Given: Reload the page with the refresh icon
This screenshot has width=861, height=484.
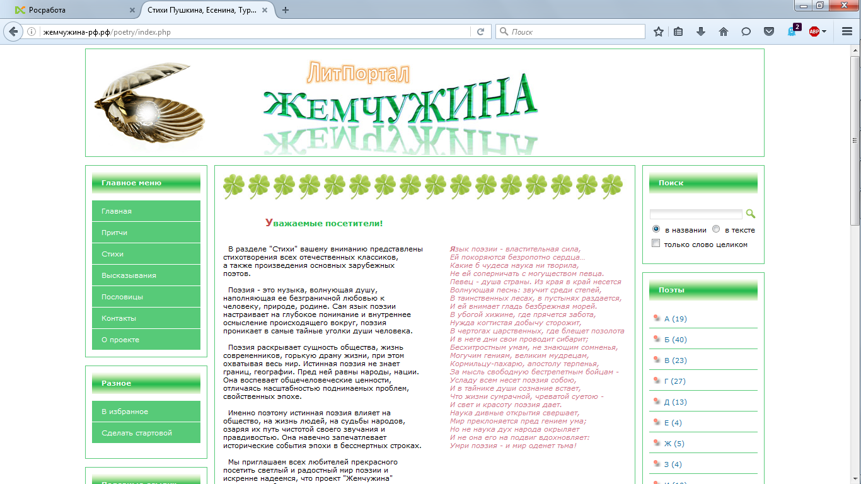Looking at the screenshot, I should tap(480, 32).
